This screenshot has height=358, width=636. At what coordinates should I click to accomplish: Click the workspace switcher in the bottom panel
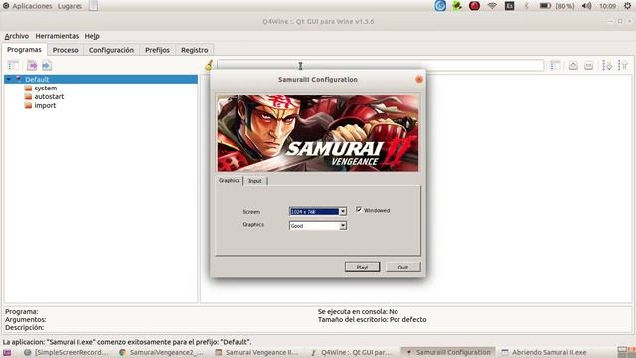pyautogui.click(x=626, y=352)
